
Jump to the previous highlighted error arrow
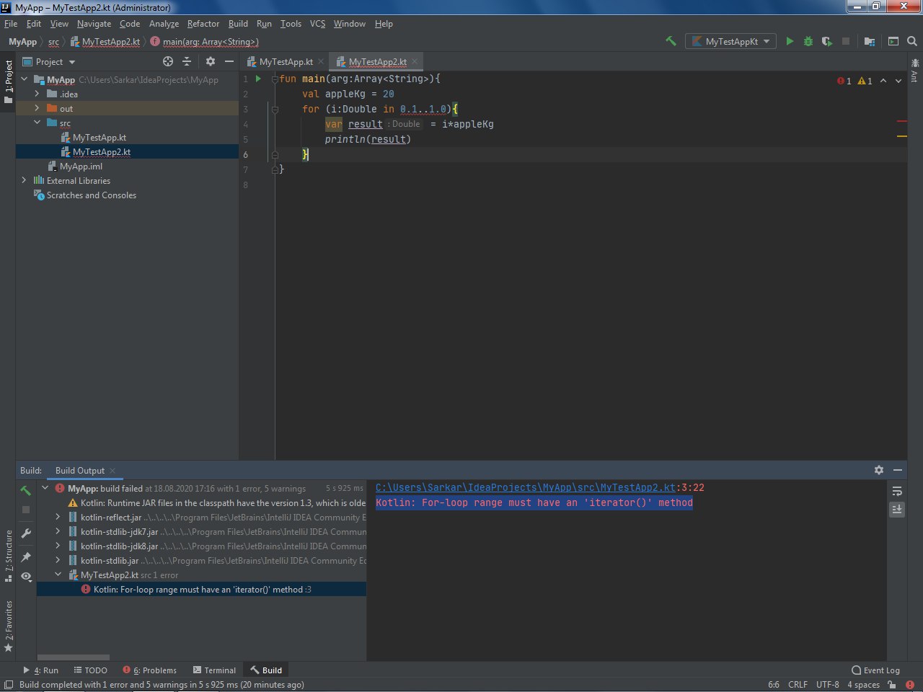point(883,81)
